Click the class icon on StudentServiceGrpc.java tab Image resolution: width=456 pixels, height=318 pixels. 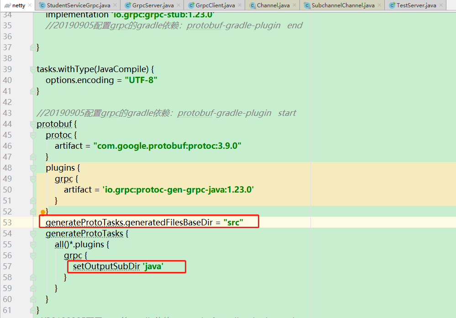(42, 5)
